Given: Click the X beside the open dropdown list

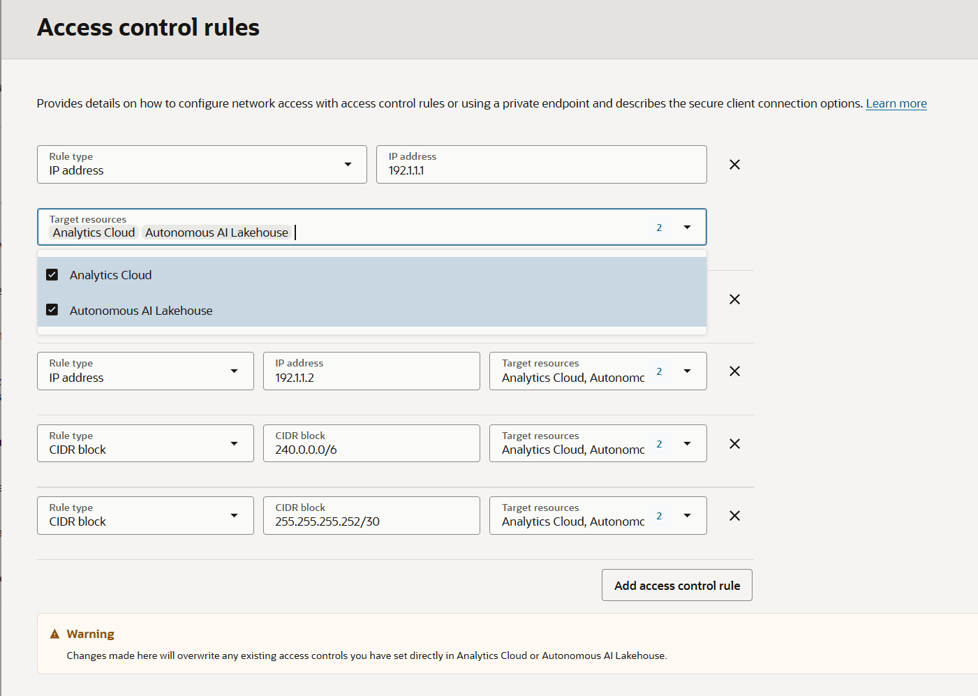Looking at the screenshot, I should click(734, 299).
